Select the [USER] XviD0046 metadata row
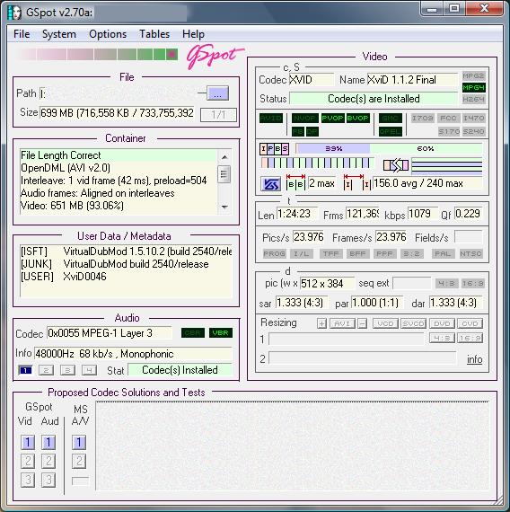Viewport: 510px width, 512px height. tap(126, 277)
